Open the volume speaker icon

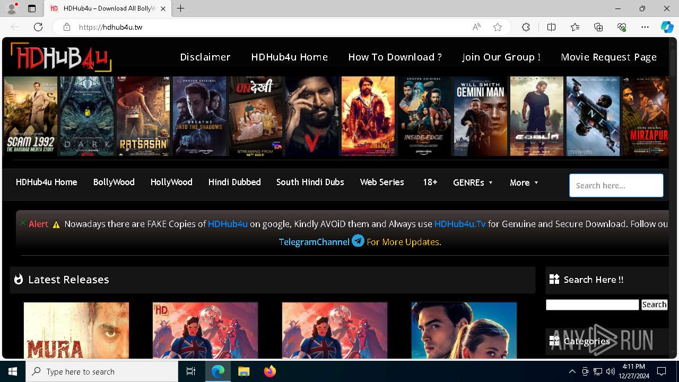click(610, 371)
